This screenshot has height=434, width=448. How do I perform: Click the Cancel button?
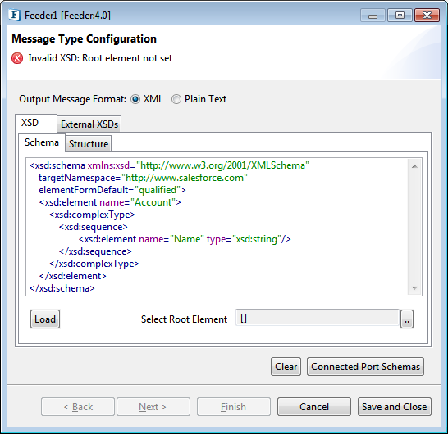coord(314,407)
